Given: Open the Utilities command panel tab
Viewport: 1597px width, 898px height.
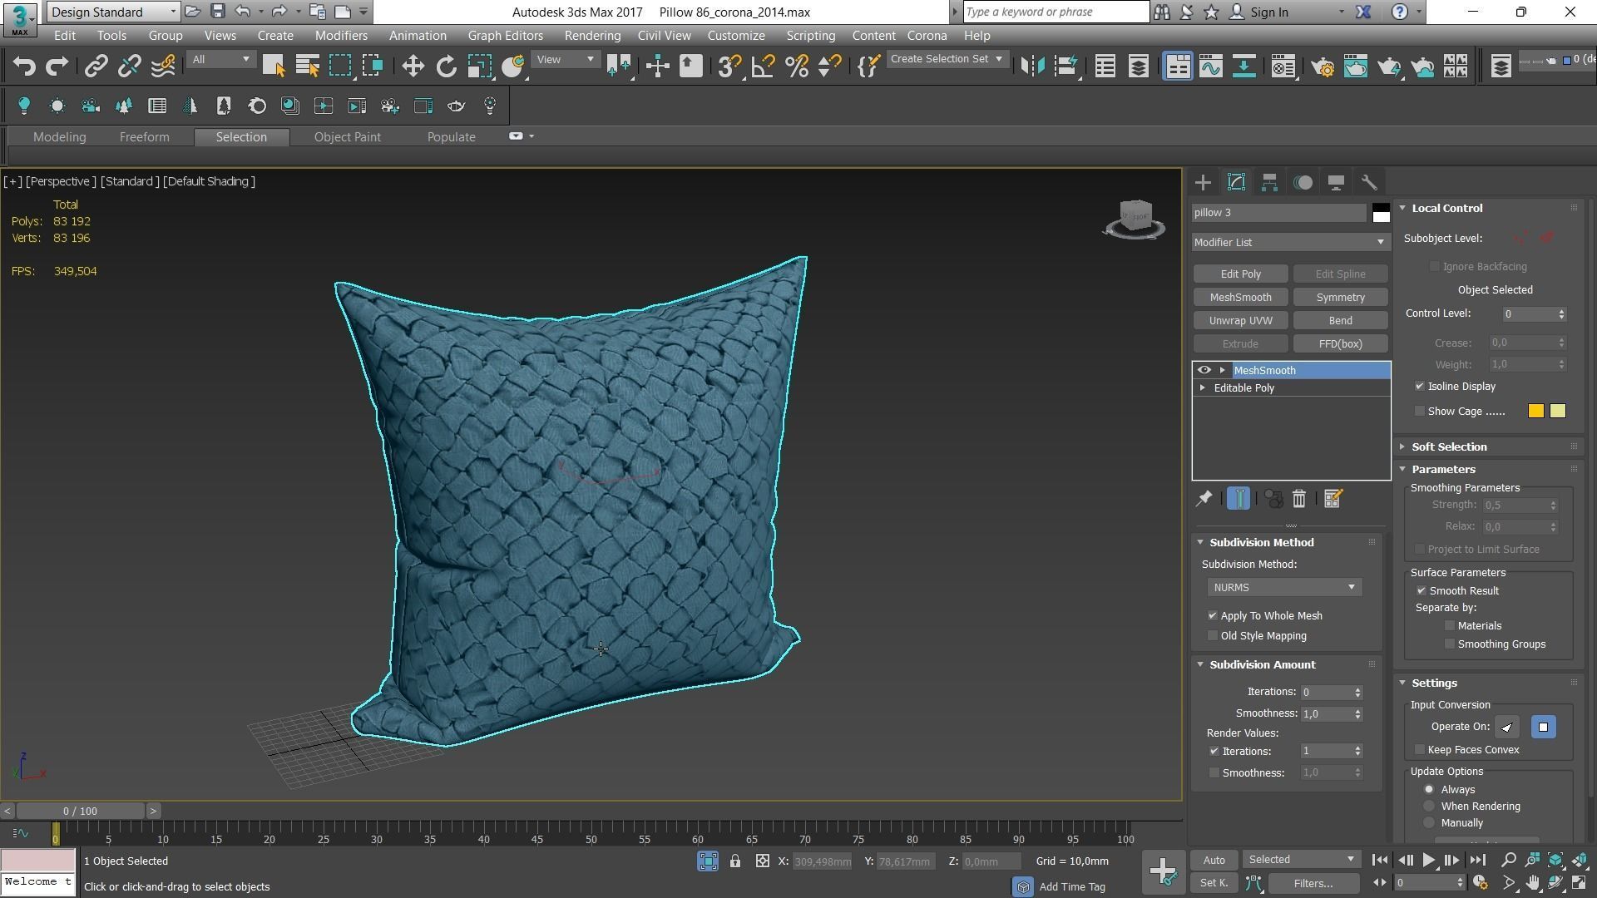Looking at the screenshot, I should coord(1369,182).
